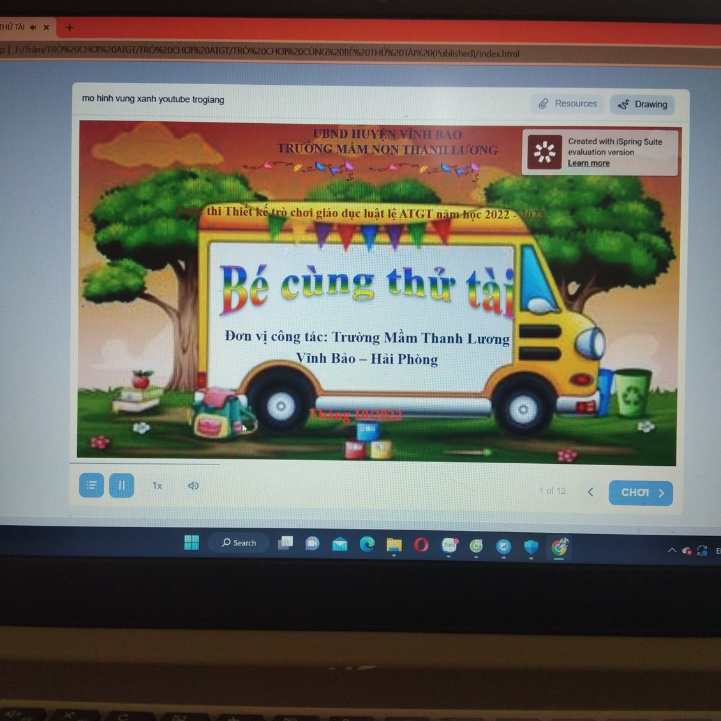
Task: Open a new browser tab
Action: coord(70,27)
